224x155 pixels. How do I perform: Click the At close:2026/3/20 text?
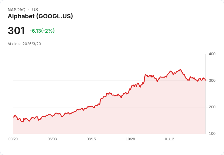tap(24, 44)
